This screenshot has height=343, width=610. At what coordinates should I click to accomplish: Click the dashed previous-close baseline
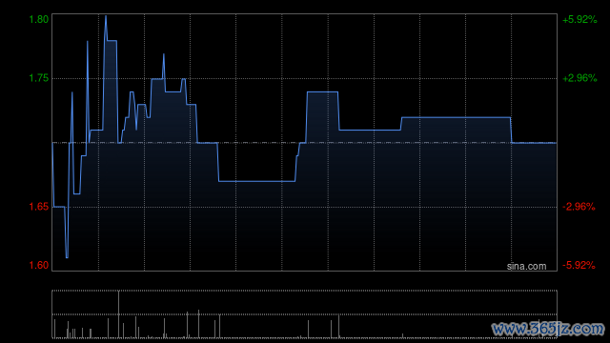pyautogui.click(x=305, y=143)
